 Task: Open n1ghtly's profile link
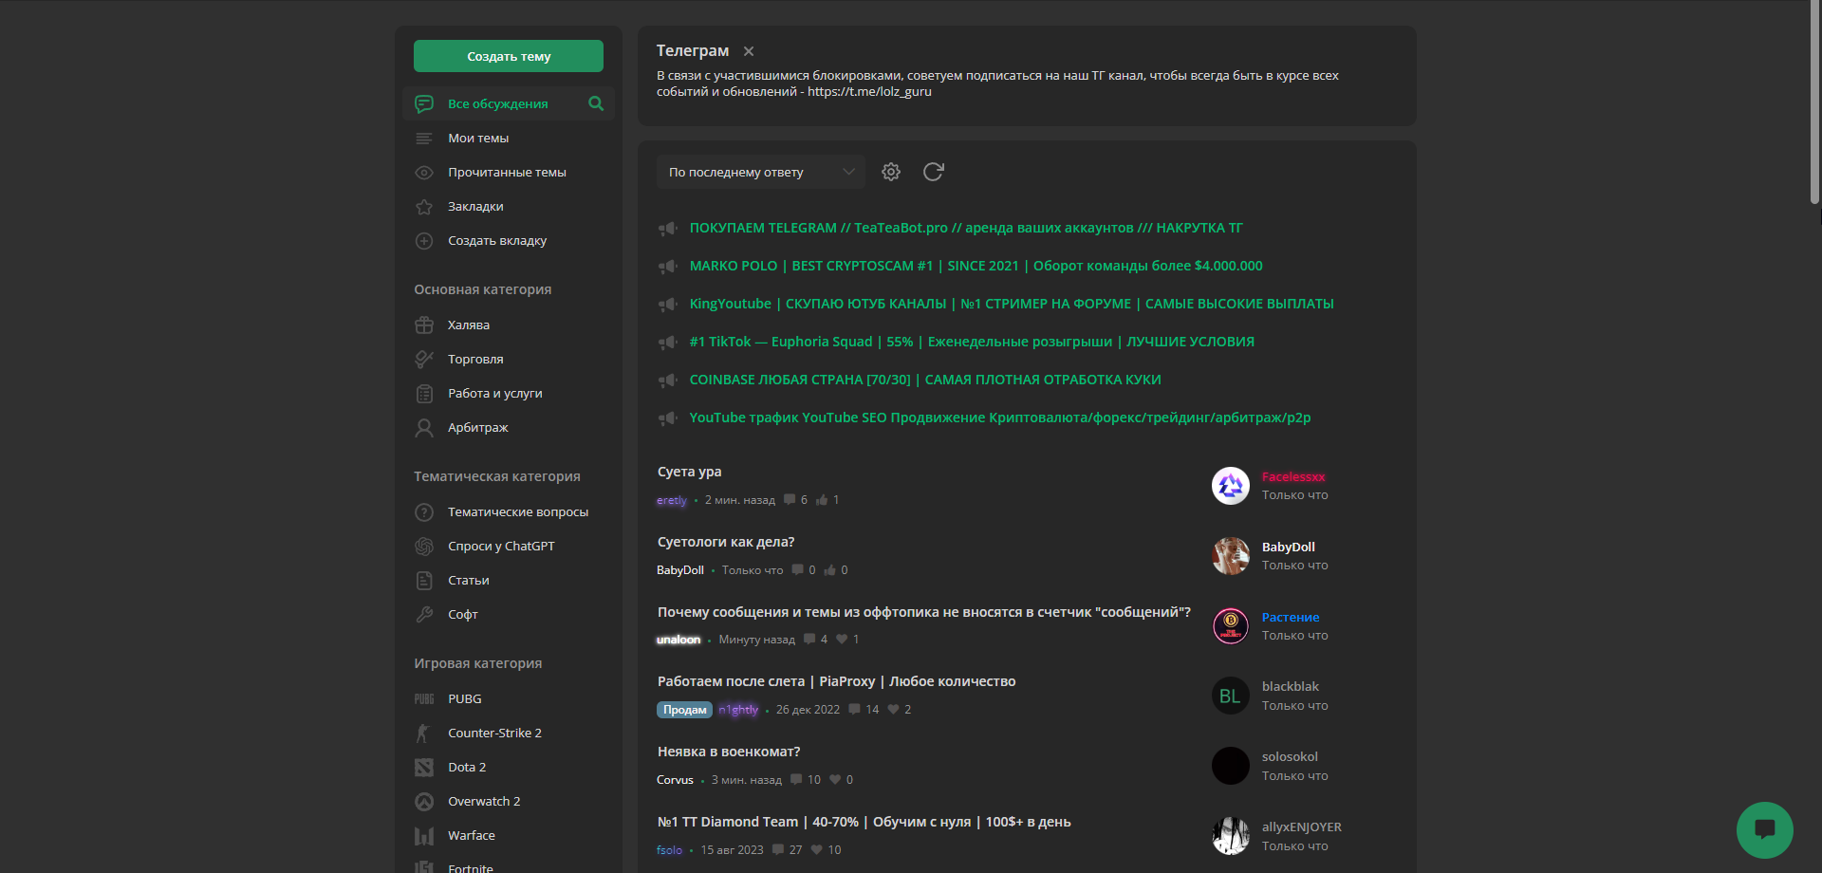coord(738,710)
